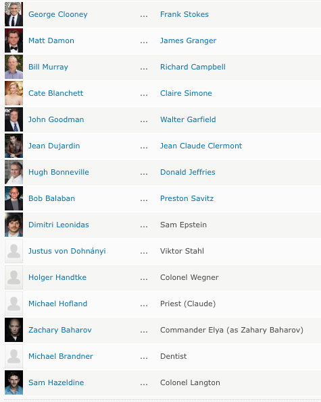Open George Clooney's headshot thumbnail
The width and height of the screenshot is (321, 402).
coord(14,14)
